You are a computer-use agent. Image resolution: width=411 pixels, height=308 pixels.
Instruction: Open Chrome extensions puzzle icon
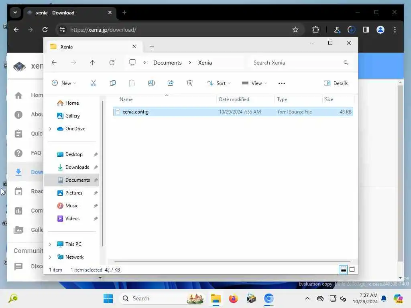[x=315, y=30]
